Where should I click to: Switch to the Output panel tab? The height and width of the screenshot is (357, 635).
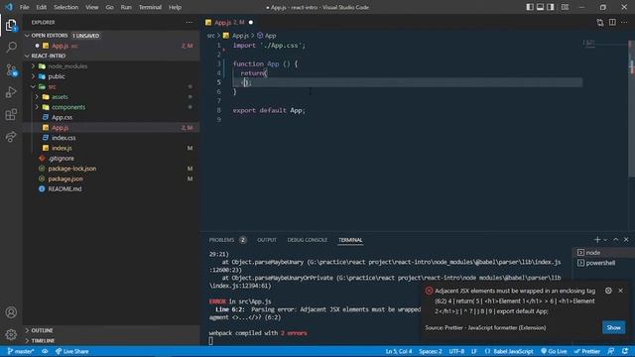[x=267, y=240]
